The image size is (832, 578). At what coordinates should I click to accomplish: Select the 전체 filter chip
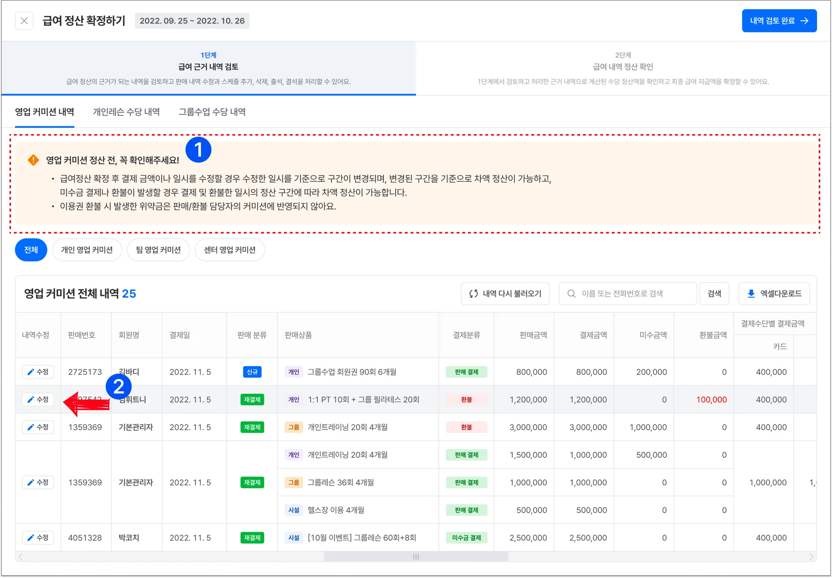[31, 250]
